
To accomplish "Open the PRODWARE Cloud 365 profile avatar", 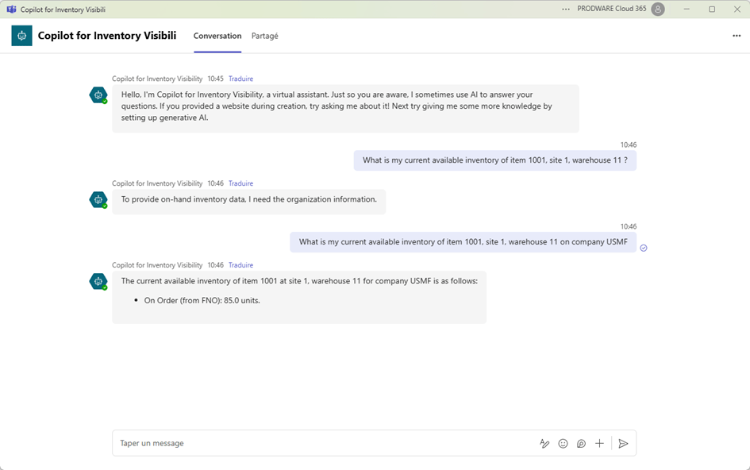I will (657, 10).
